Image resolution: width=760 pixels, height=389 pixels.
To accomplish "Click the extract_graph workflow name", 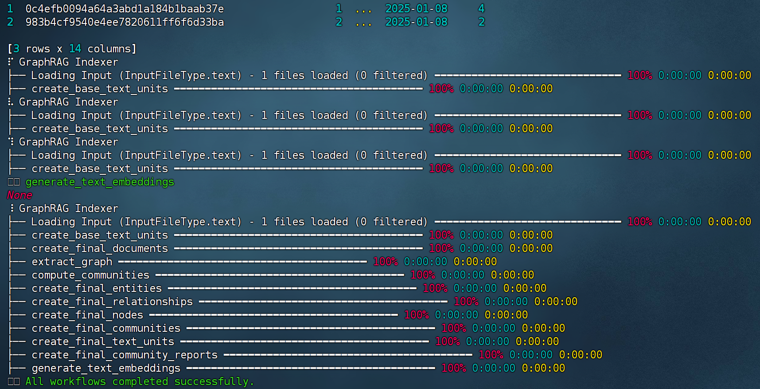I will [x=72, y=262].
